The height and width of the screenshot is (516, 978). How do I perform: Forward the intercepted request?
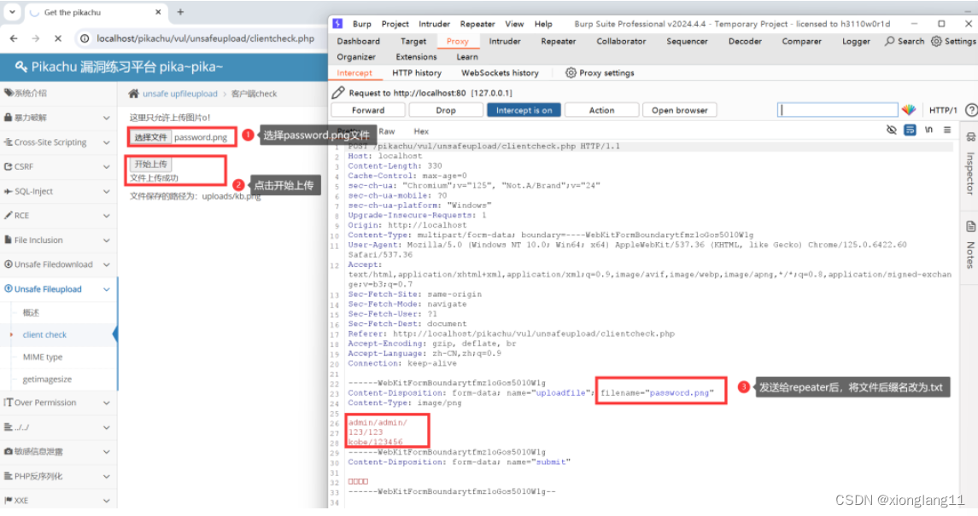click(x=368, y=110)
